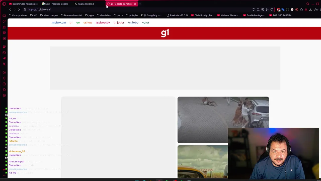Open GX Control speedometer in the sidebar
Image resolution: width=321 pixels, height=181 pixels.
tap(4, 21)
